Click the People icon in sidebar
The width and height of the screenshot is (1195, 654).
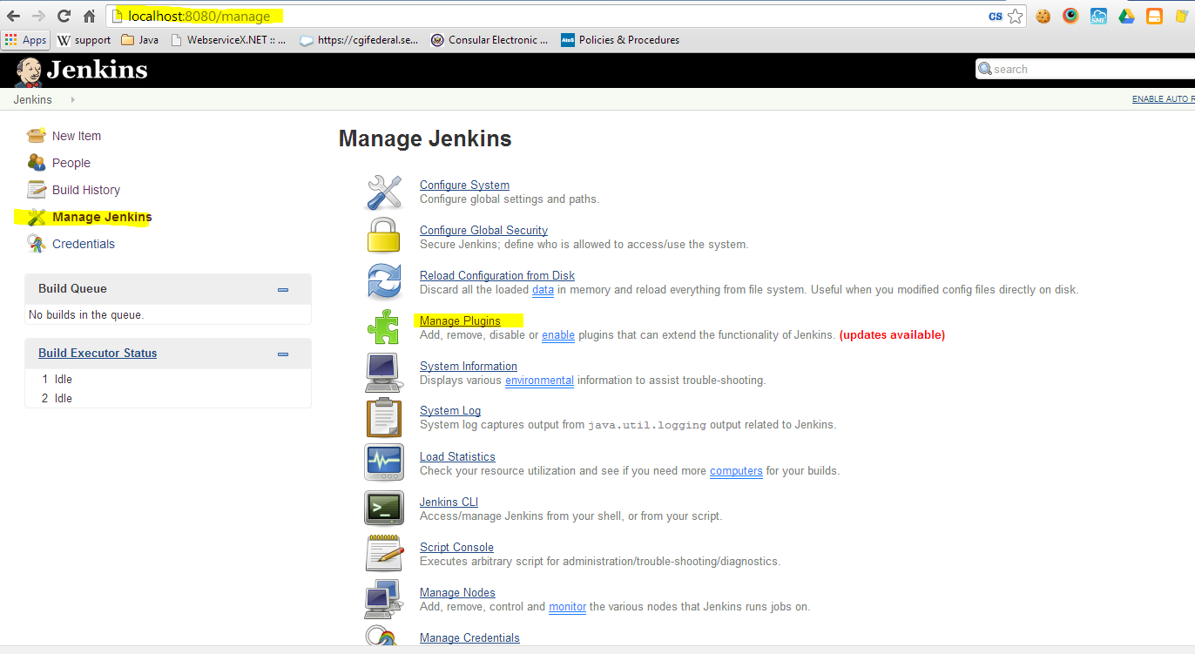pos(36,162)
